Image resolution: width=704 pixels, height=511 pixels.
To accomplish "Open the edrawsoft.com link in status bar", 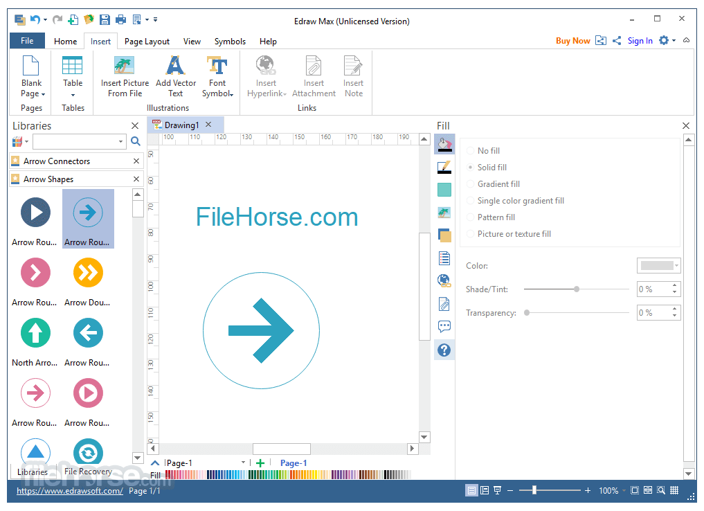I will [x=70, y=491].
